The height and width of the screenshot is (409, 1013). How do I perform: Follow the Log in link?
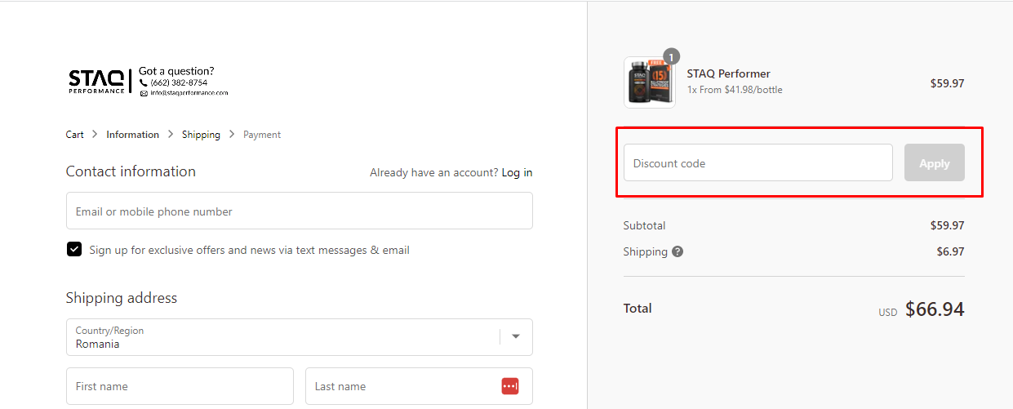tap(517, 172)
